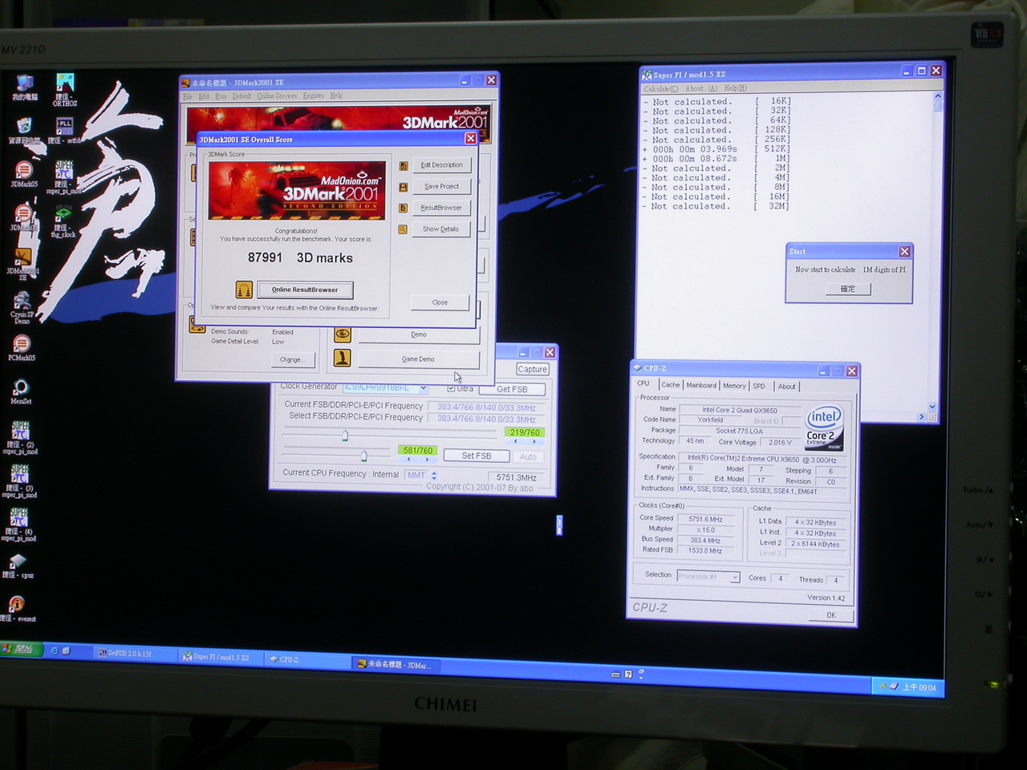
Task: Click the Edit Description icon in score dialog
Action: tap(404, 166)
